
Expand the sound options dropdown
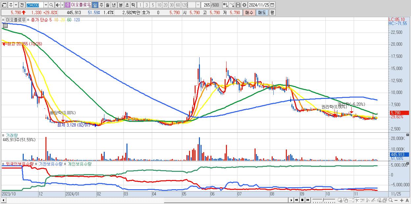(x=62, y=5)
